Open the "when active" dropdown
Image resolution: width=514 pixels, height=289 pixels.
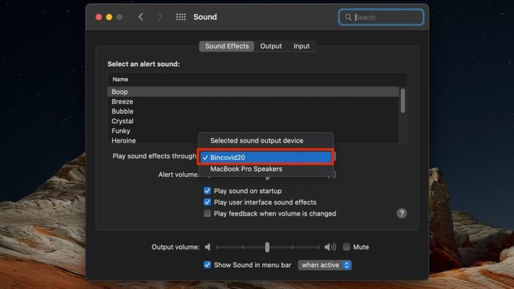click(x=325, y=265)
